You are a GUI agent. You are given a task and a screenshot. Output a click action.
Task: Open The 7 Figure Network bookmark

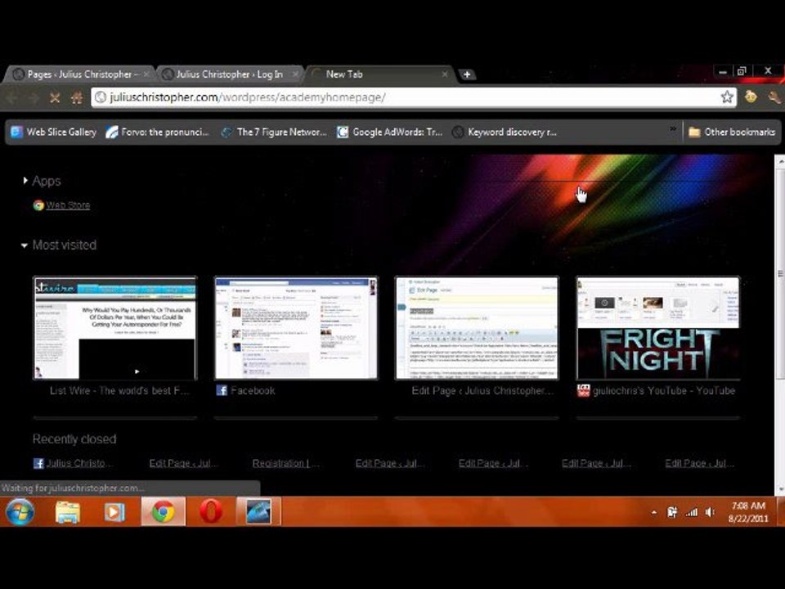coord(274,133)
